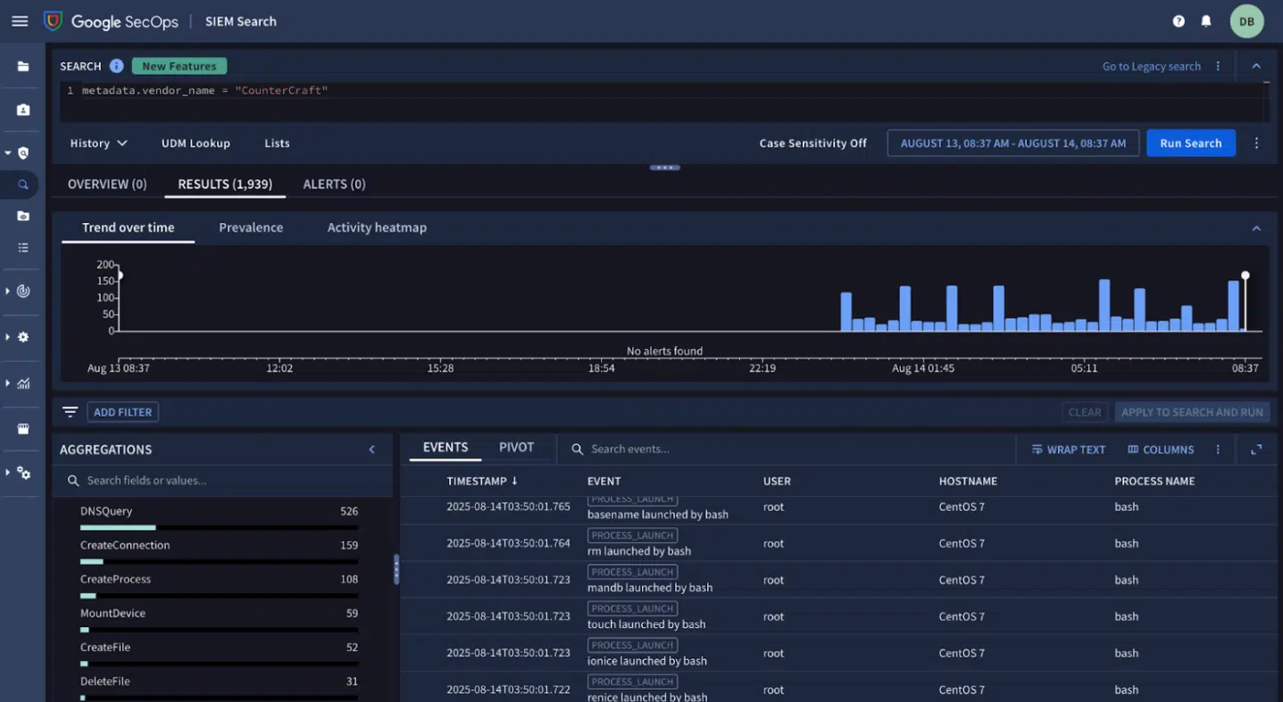
Task: Open the hamburger navigation menu
Action: coord(20,21)
